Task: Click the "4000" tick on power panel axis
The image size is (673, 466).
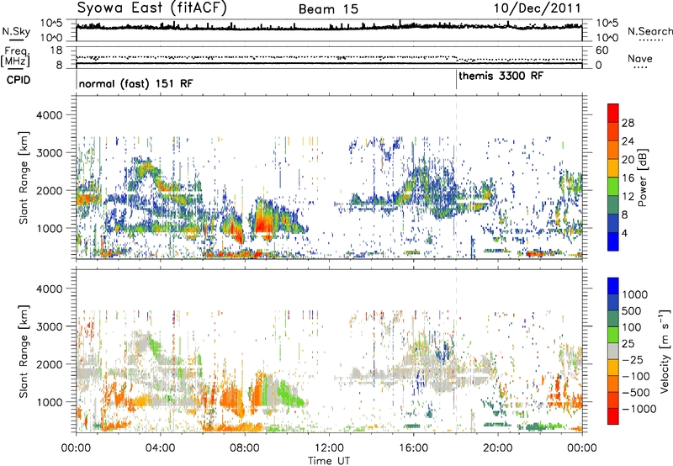Action: tap(49, 115)
